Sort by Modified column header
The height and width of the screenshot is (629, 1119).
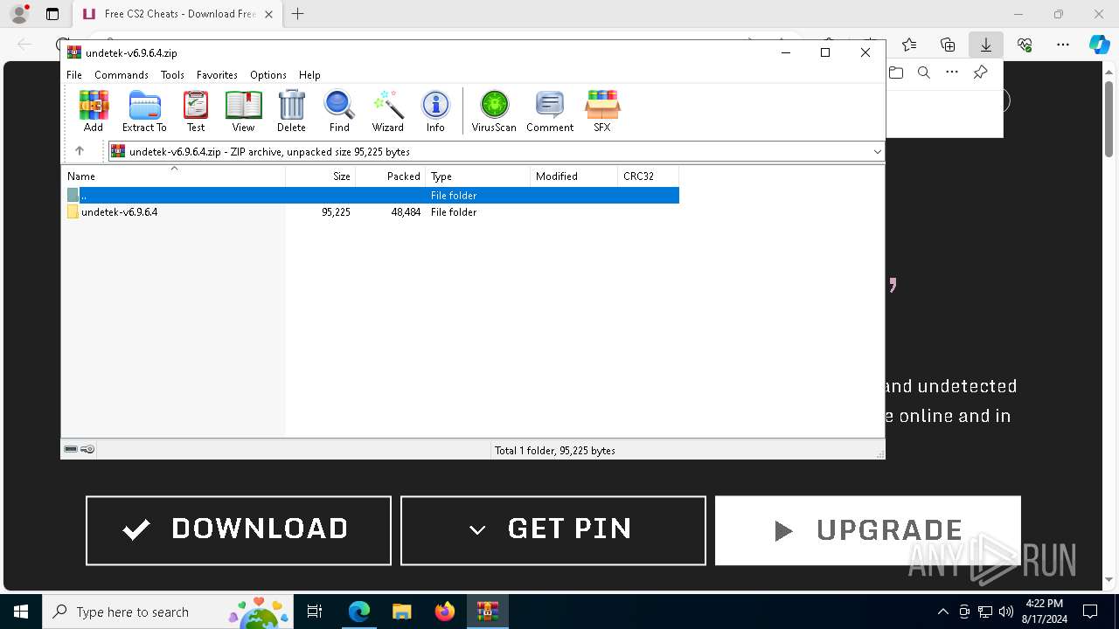(574, 176)
